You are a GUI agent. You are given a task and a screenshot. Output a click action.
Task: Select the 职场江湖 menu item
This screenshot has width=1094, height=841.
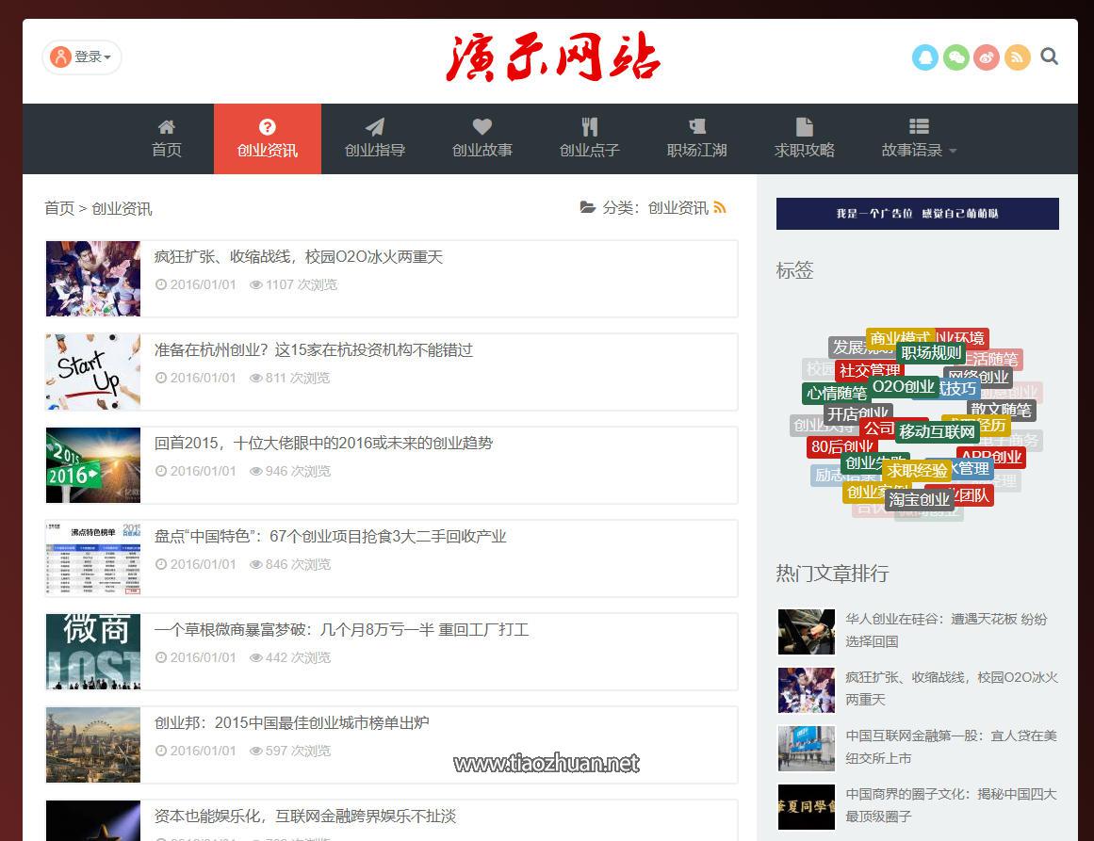coord(697,138)
